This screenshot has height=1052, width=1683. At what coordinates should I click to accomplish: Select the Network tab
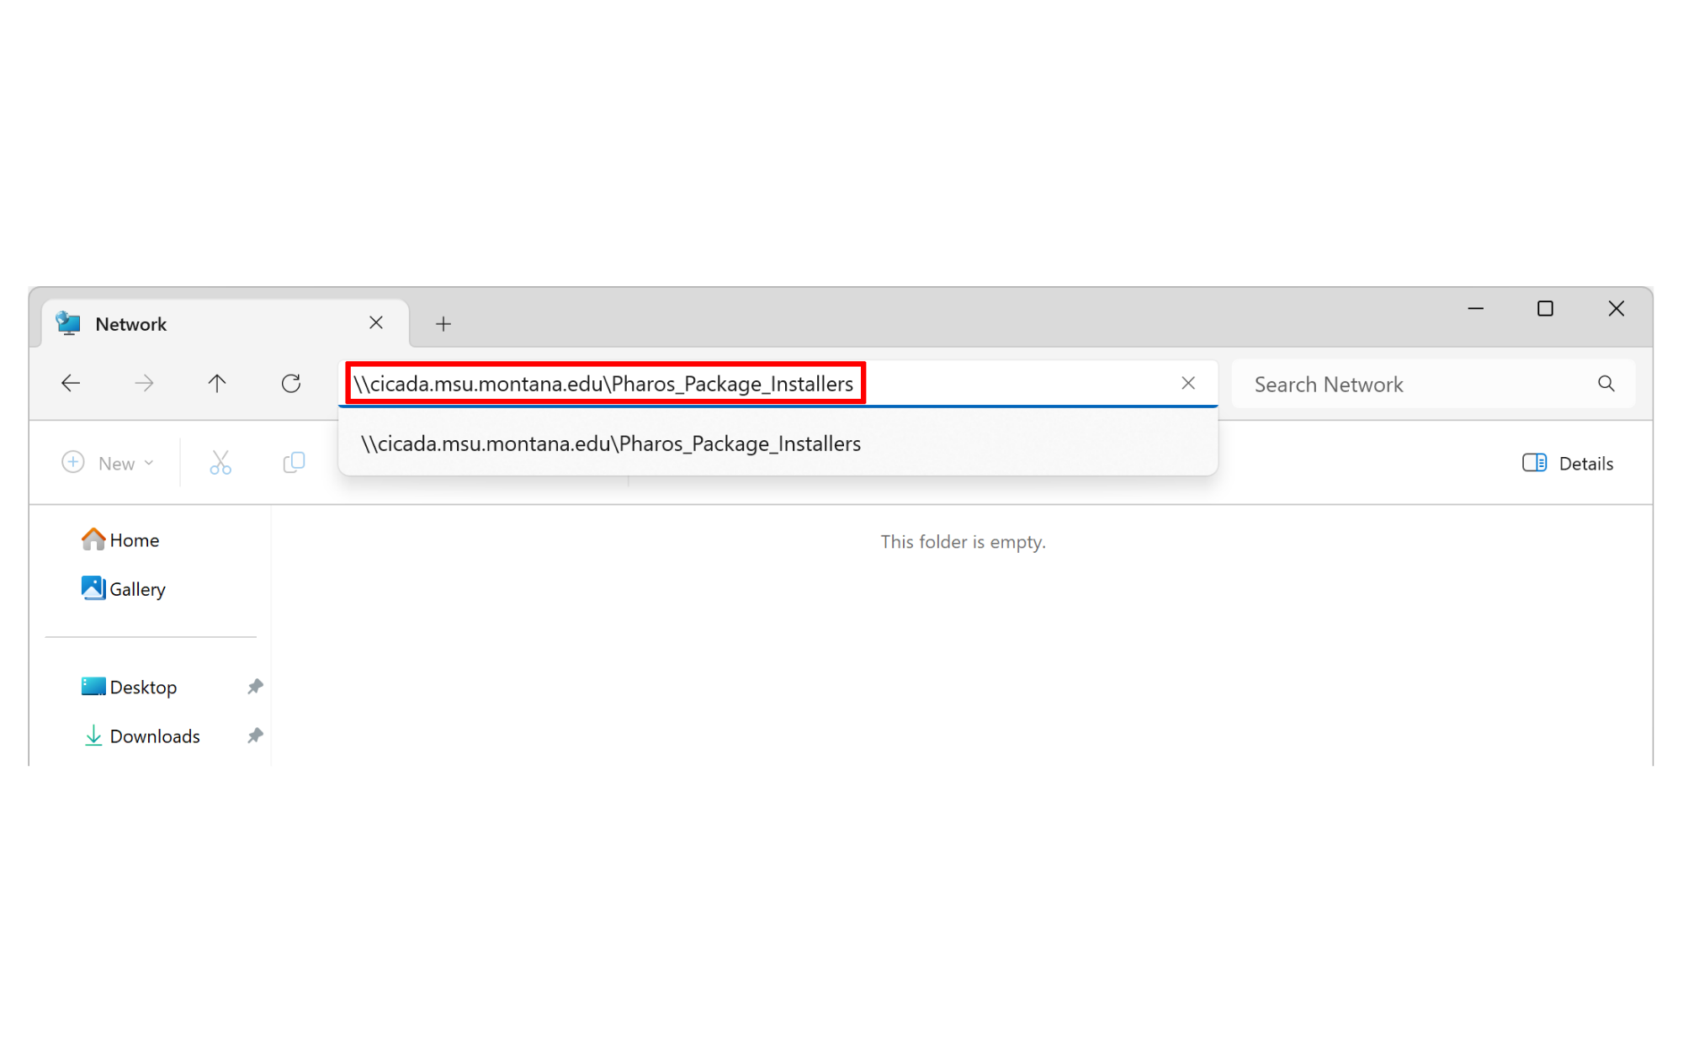tap(130, 324)
